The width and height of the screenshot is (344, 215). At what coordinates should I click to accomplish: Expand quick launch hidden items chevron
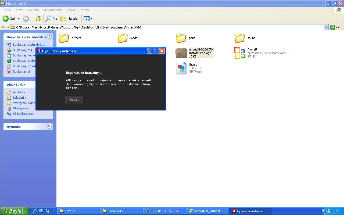54,210
